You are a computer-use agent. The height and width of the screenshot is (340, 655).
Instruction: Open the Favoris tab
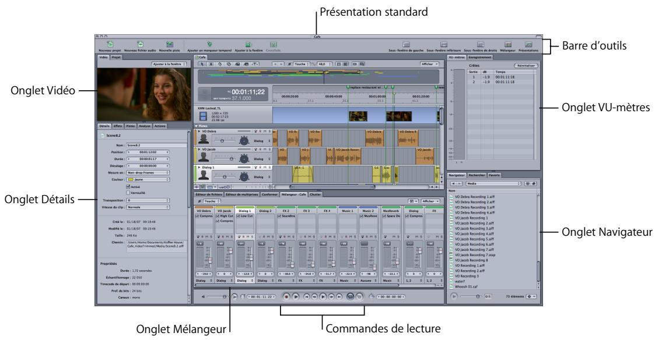[x=494, y=175]
